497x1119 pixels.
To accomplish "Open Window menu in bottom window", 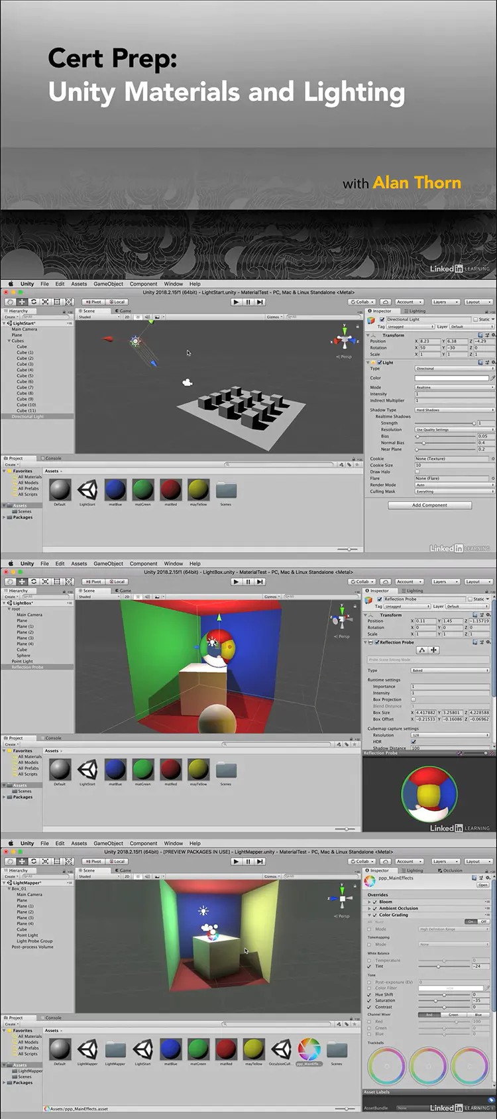I will (173, 843).
